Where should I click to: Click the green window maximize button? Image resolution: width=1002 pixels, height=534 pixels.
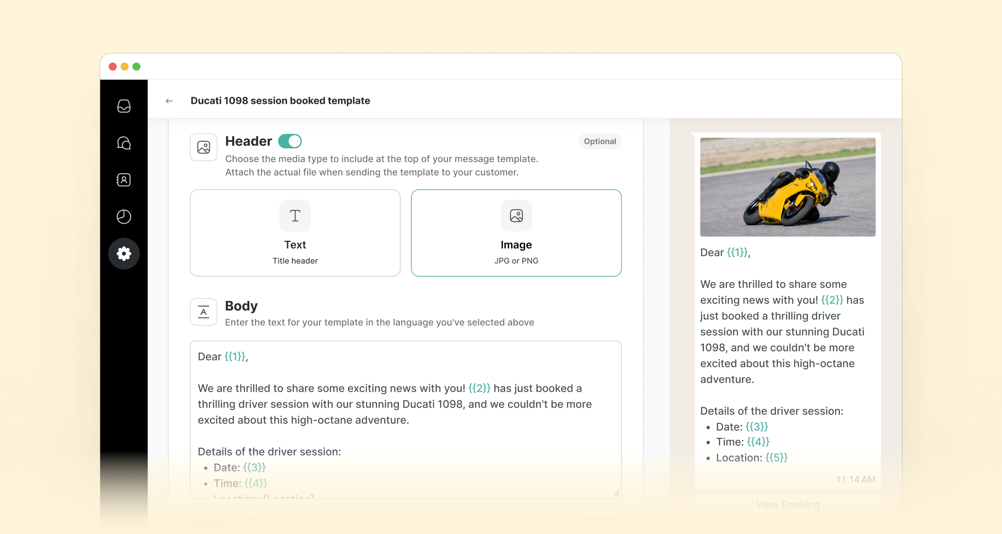point(137,67)
